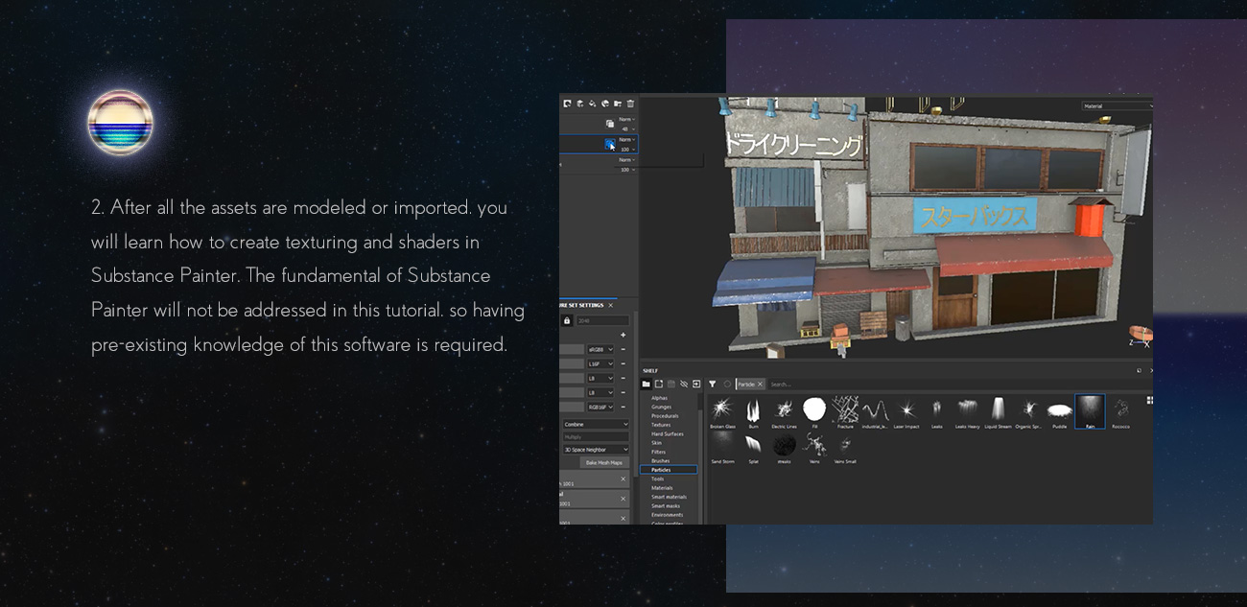The height and width of the screenshot is (607, 1247).
Task: Select the Puddle particle preset
Action: pyautogui.click(x=1060, y=412)
